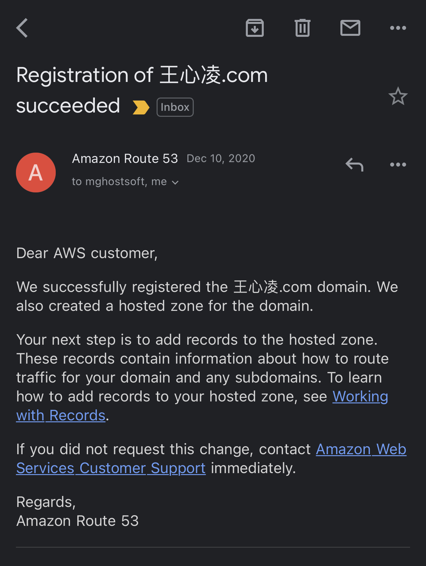Tap the date Dec 10, 2020
Screen dimensions: 426x566
(221, 159)
